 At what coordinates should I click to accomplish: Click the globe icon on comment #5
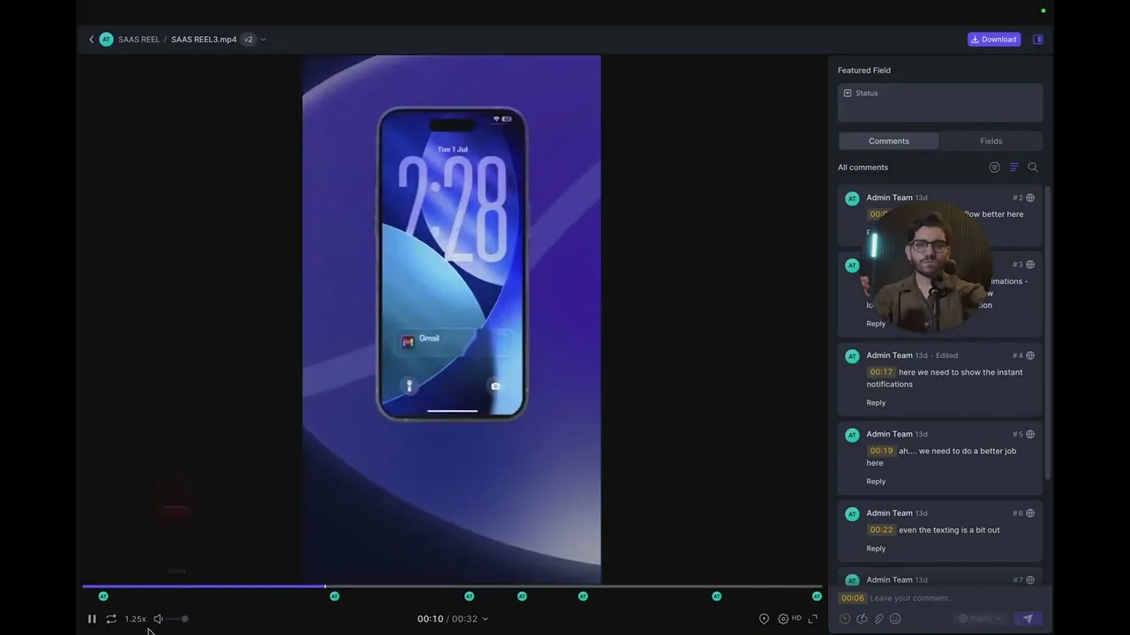[x=1030, y=434]
